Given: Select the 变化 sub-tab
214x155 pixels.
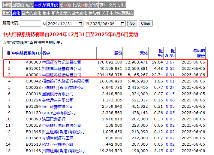Looking at the screenshot, I should pos(16,13).
